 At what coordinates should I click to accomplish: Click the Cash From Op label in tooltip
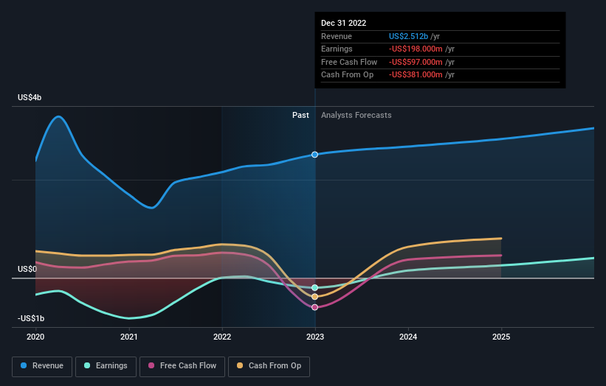pyautogui.click(x=347, y=75)
